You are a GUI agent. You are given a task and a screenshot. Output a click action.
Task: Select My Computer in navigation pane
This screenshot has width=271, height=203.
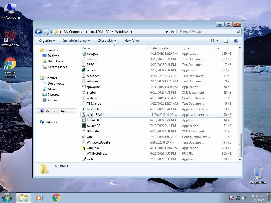pyautogui.click(x=55, y=111)
